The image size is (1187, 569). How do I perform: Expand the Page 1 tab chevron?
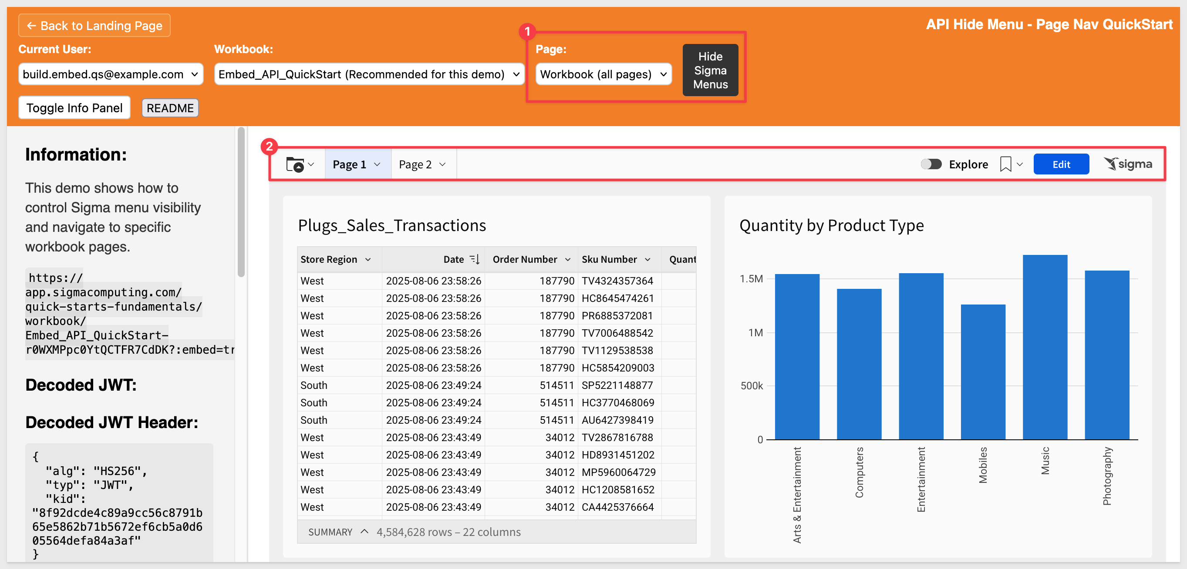[377, 164]
